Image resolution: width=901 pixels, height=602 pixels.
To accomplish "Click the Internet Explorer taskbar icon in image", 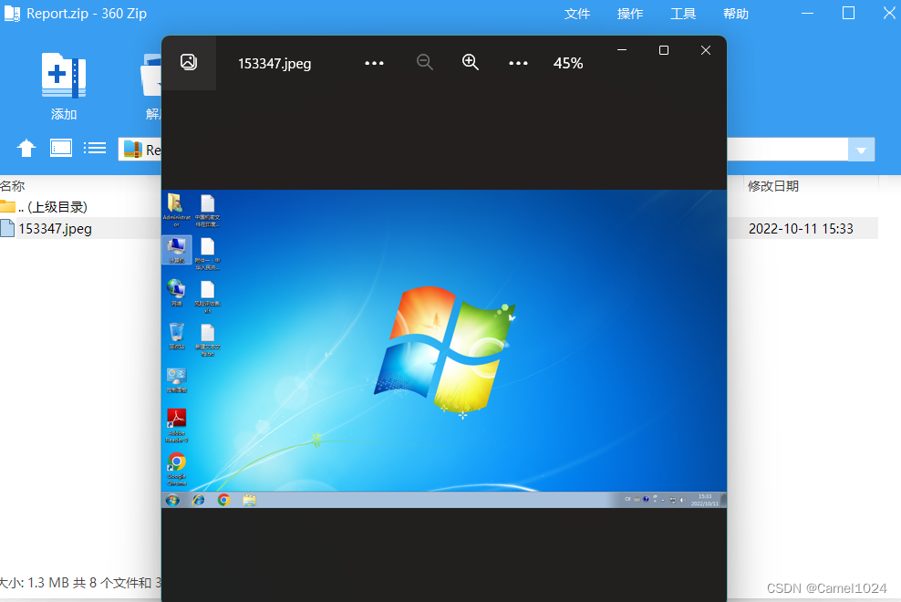I will click(x=198, y=500).
